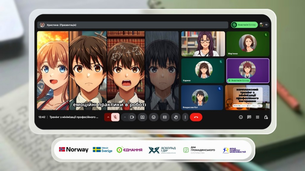This screenshot has width=305, height=171.
Task: Turn on closed captions
Action: [x=165, y=117]
